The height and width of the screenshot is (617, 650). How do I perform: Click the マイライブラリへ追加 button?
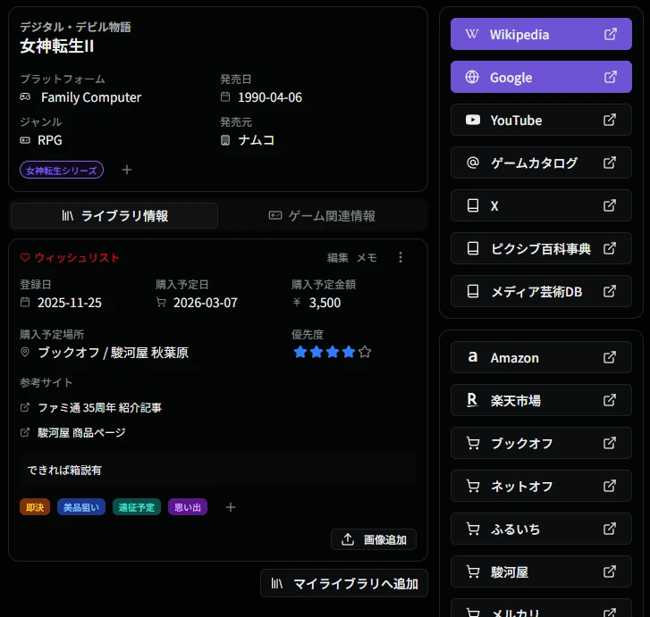coord(344,583)
